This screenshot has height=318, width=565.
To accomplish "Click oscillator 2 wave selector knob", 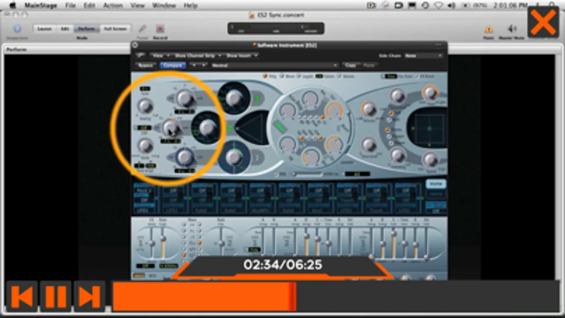I will tap(207, 128).
